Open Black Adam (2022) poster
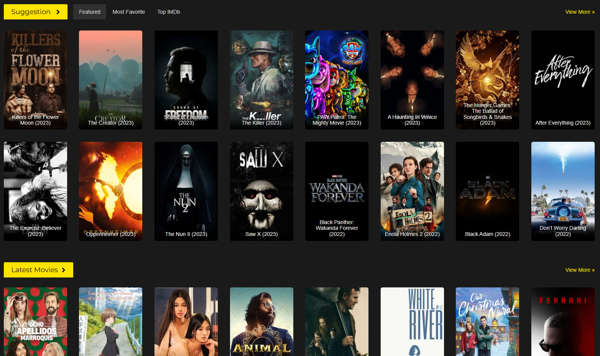 pos(487,191)
